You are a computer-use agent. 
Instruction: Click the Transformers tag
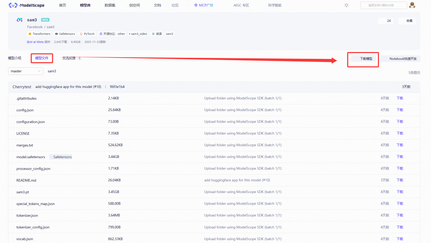(x=39, y=34)
